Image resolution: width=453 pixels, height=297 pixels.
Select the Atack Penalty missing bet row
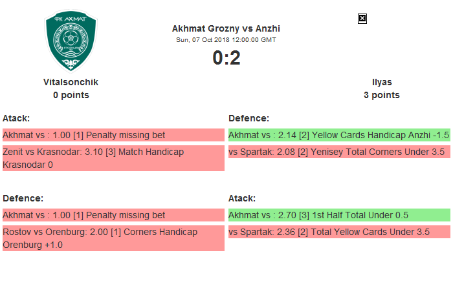point(113,135)
